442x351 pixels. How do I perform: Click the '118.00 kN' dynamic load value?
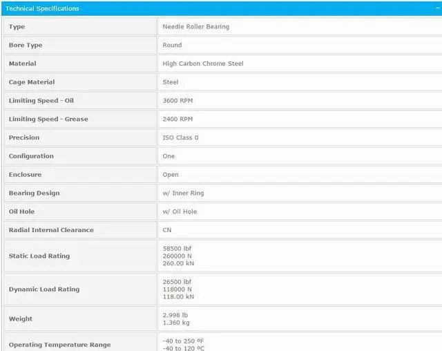(x=178, y=296)
